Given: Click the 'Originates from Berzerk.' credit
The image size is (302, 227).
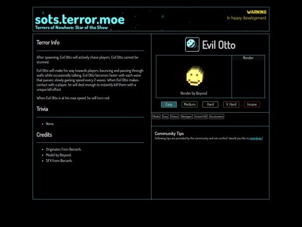Looking at the screenshot, I should click(64, 149).
